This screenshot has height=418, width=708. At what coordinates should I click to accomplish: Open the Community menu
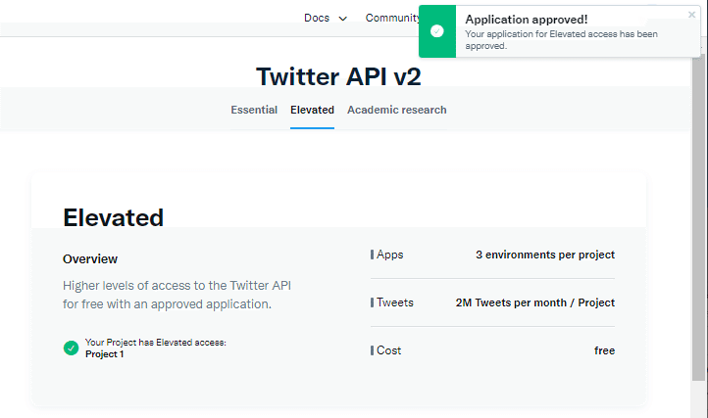coord(392,18)
